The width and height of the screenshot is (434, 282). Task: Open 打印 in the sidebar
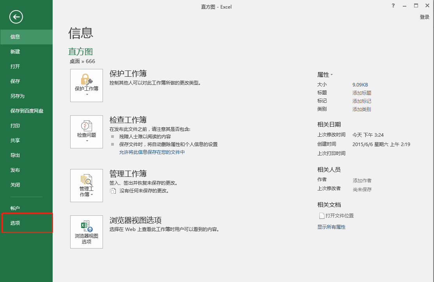tap(26, 125)
